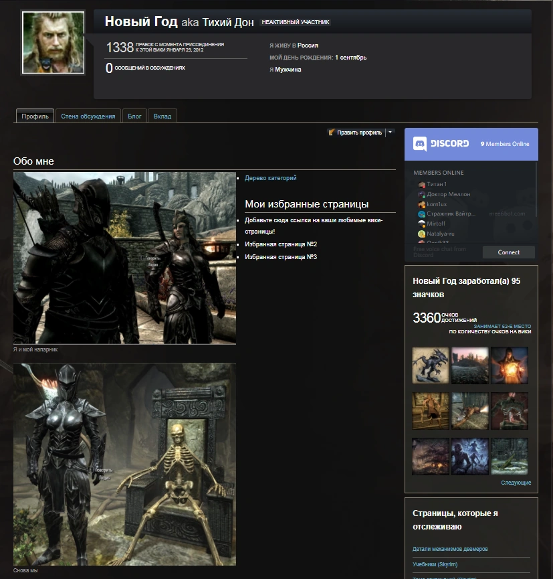
Task: Click avatar icon next to Доктор Меллон
Action: click(422, 194)
